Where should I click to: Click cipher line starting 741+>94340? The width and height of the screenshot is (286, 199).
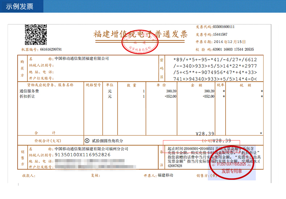215,79
